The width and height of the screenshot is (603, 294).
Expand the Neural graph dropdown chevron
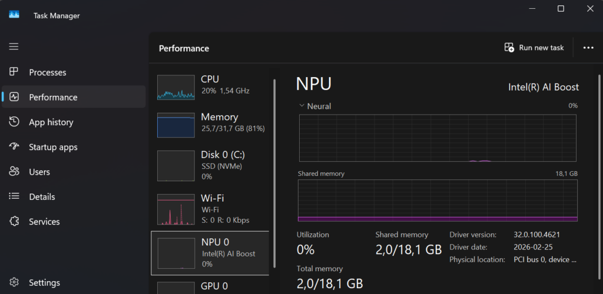[301, 106]
